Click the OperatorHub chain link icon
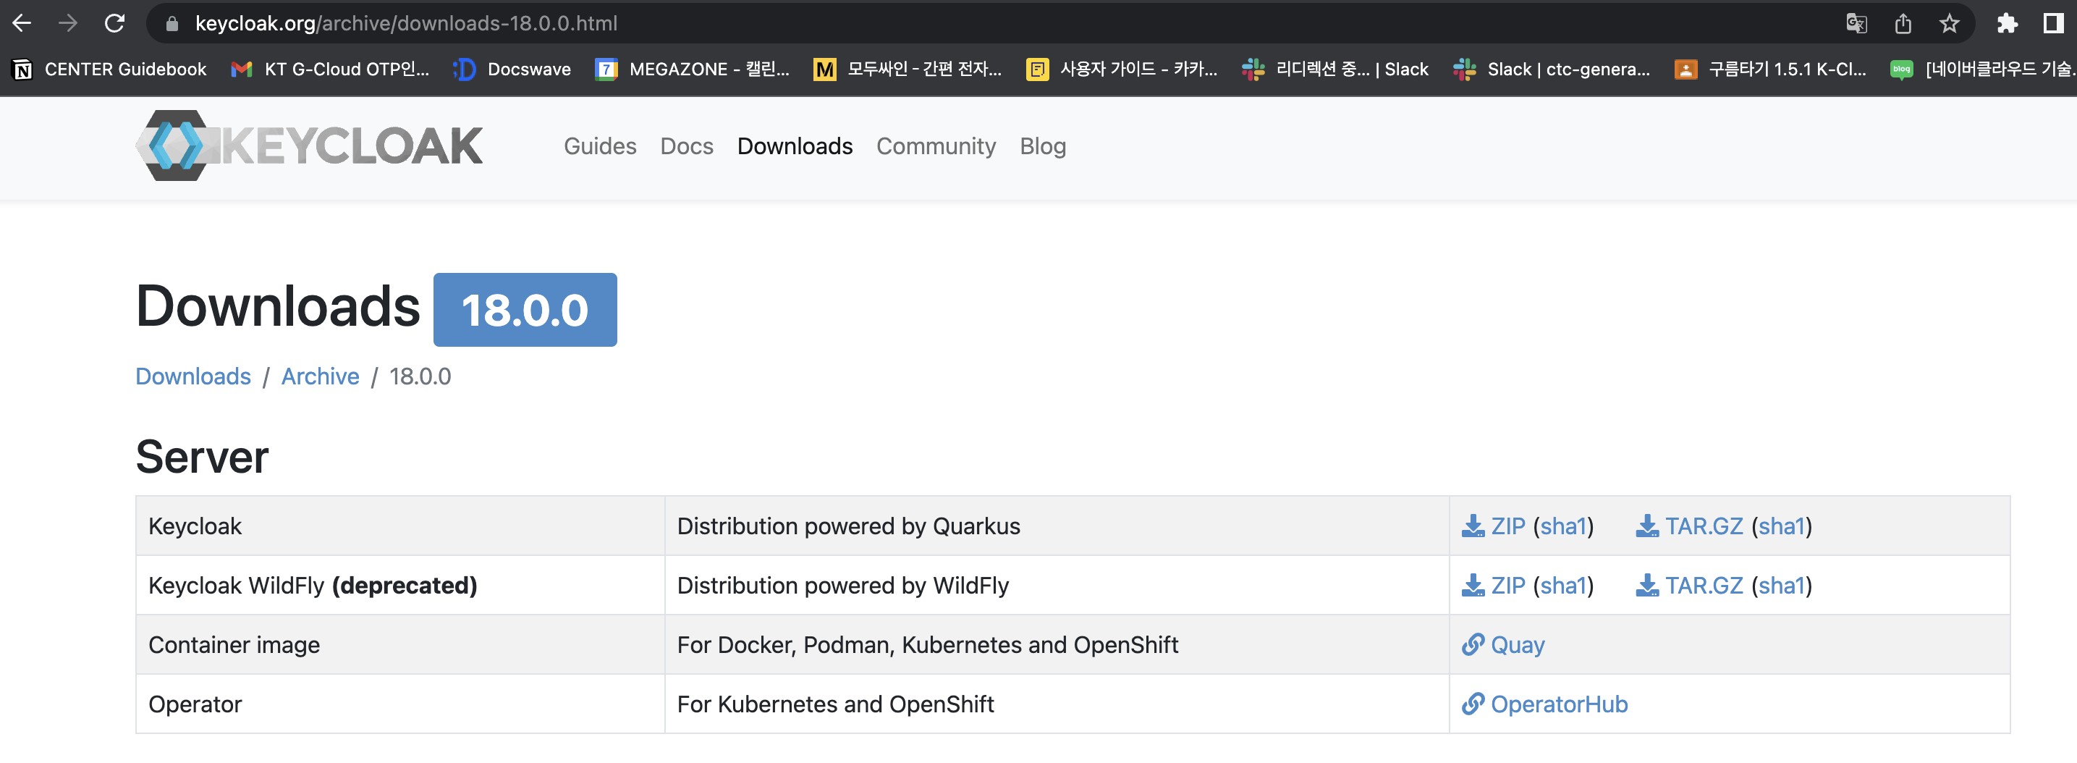 tap(1472, 704)
